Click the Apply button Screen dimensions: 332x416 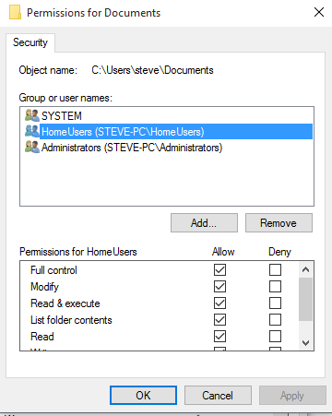click(x=292, y=396)
